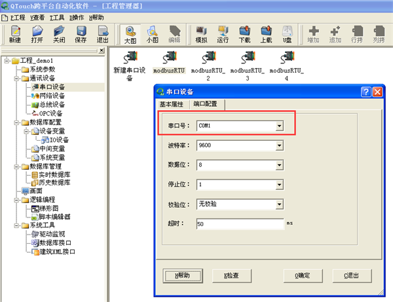The width and height of the screenshot is (393, 302).
Task: Click the 超时 timeout input field
Action: 240,224
